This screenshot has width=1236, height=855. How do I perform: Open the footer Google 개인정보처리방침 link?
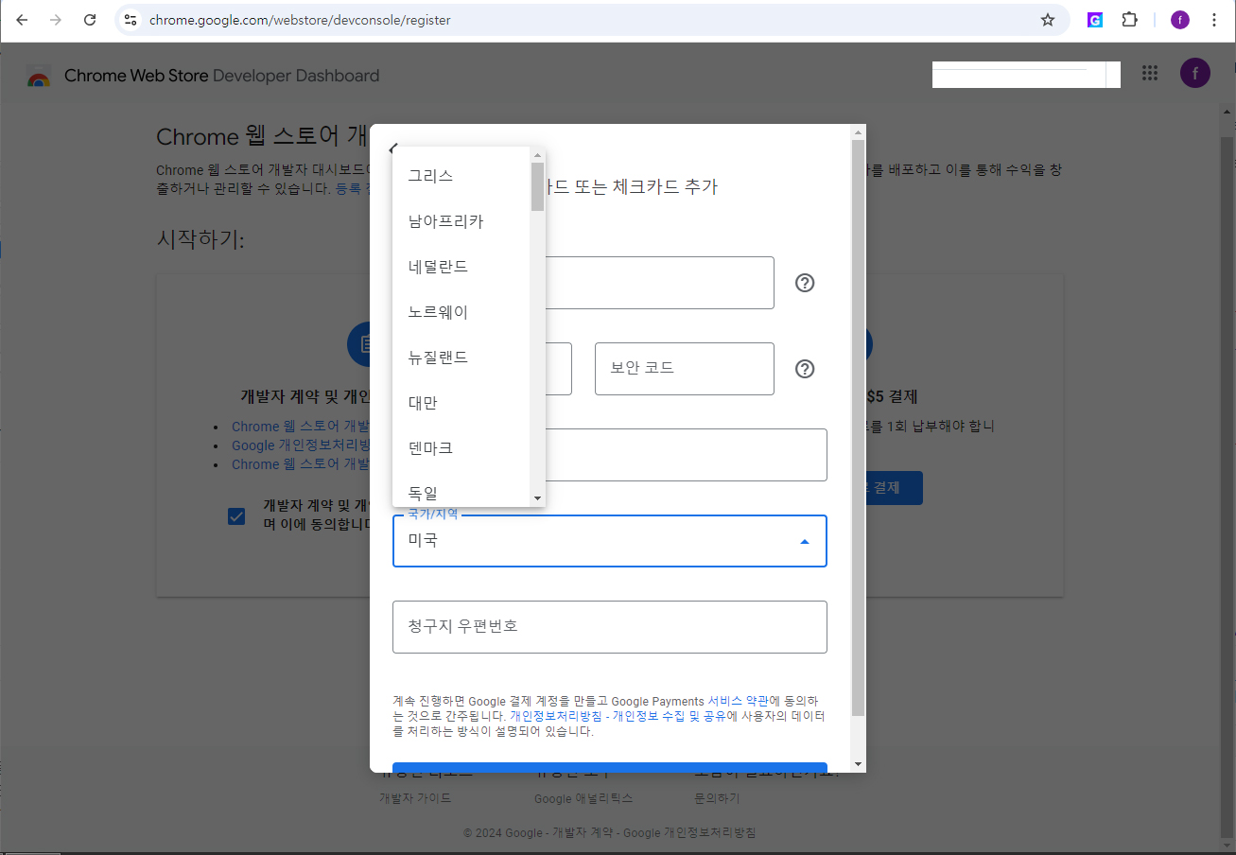click(x=689, y=833)
